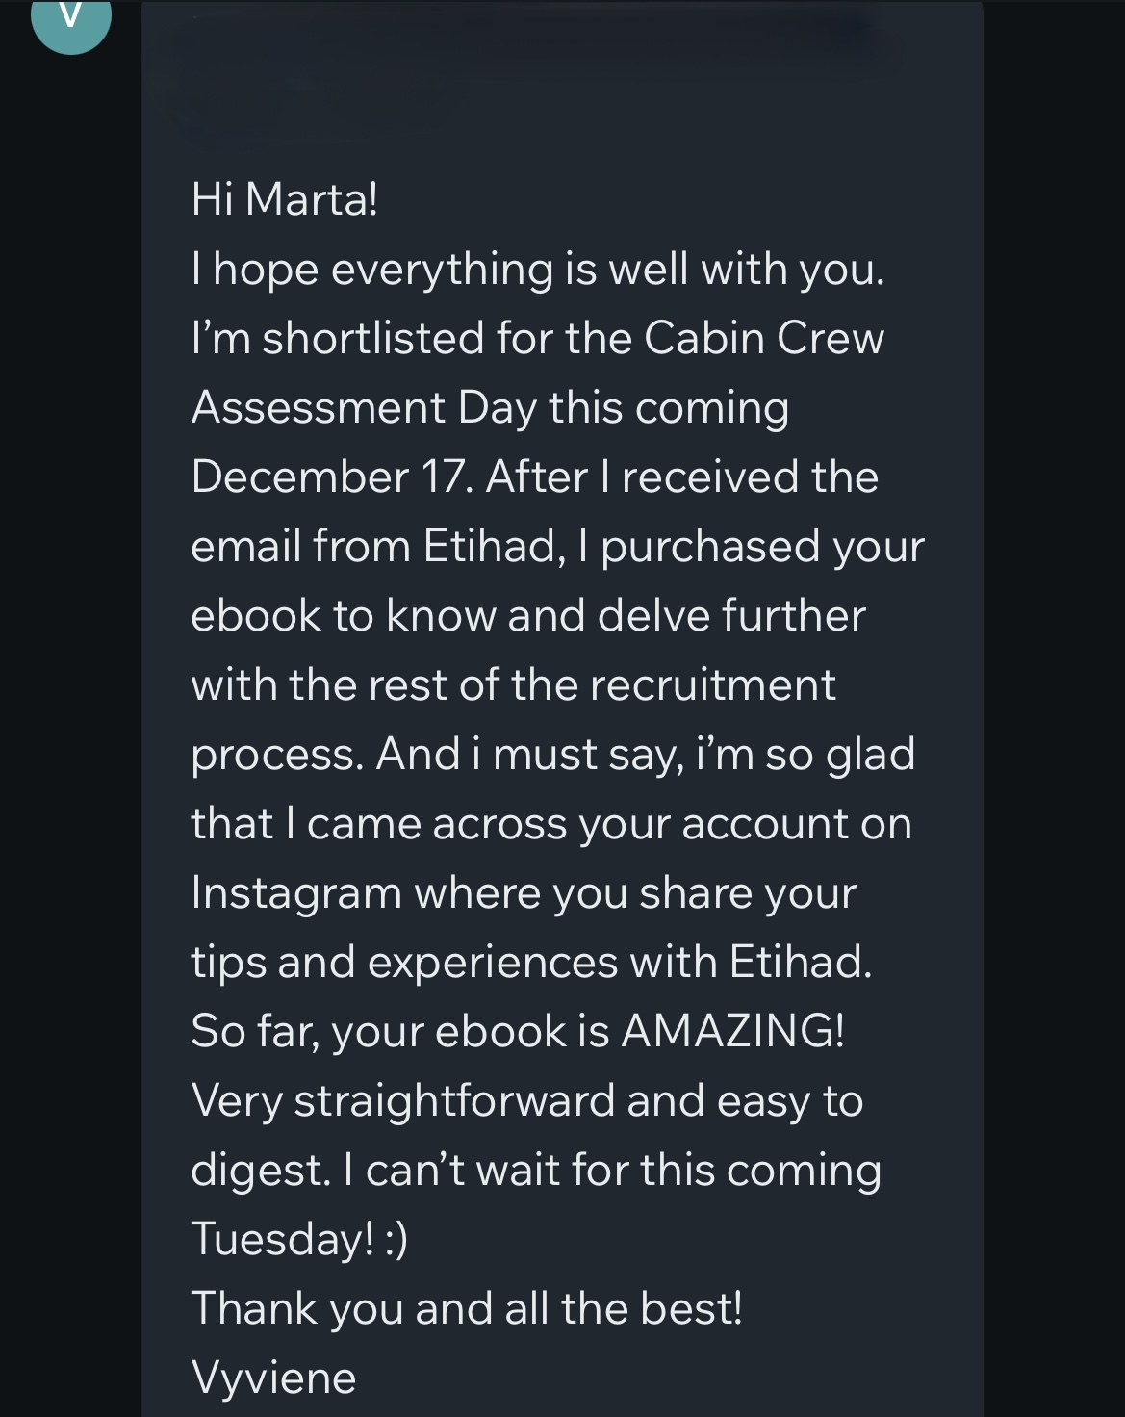Viewport: 1125px width, 1417px height.
Task: Click the words "Cabin Crew" in message
Action: (x=763, y=338)
